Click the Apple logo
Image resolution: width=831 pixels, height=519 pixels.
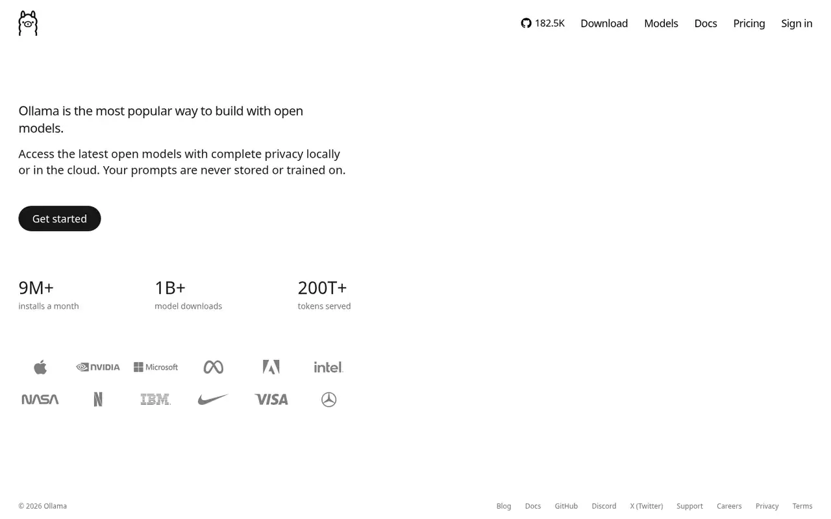click(40, 367)
